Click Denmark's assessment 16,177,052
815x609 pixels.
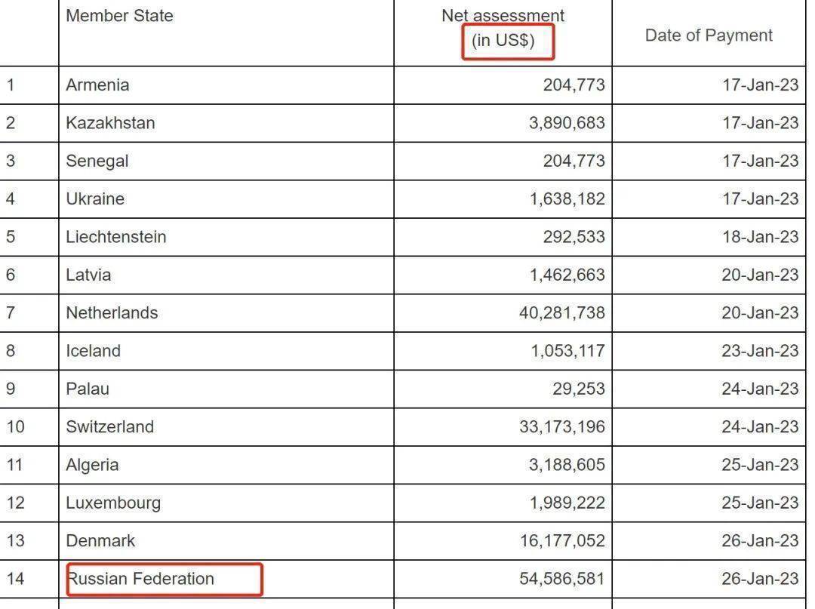561,541
